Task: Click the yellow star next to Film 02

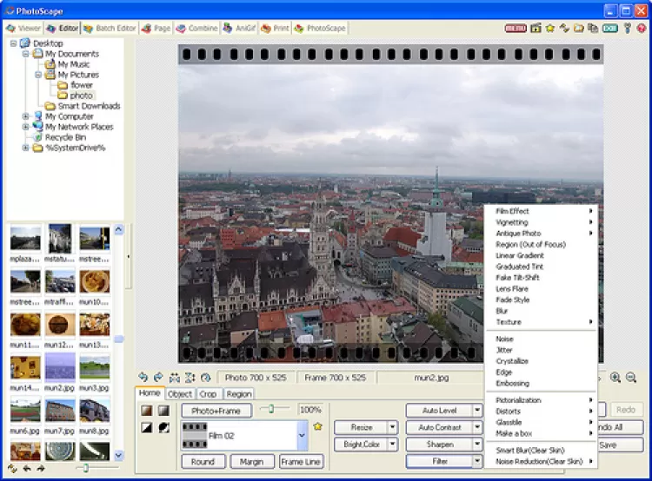Action: click(318, 427)
